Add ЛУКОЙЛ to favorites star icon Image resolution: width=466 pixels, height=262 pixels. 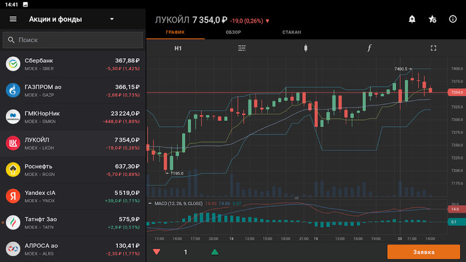pyautogui.click(x=432, y=19)
